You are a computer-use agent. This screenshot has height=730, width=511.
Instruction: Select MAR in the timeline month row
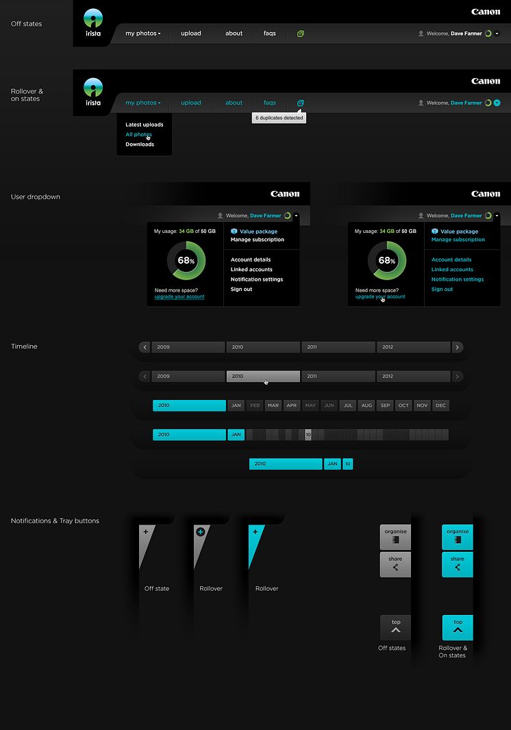[x=273, y=405]
